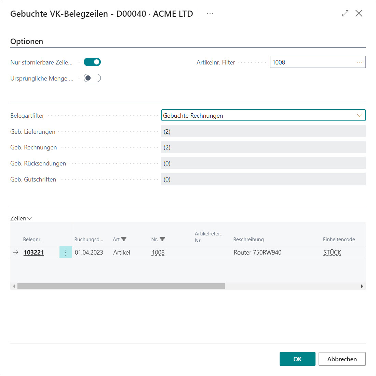The width and height of the screenshot is (376, 376).
Task: Open the Belegartfilter dropdown
Action: [x=263, y=115]
